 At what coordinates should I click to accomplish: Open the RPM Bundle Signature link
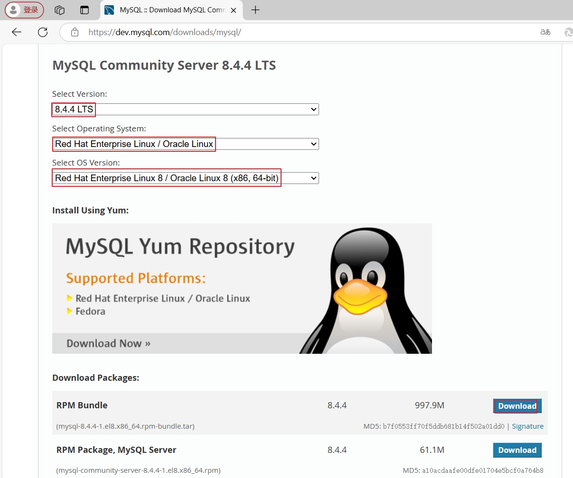click(527, 426)
